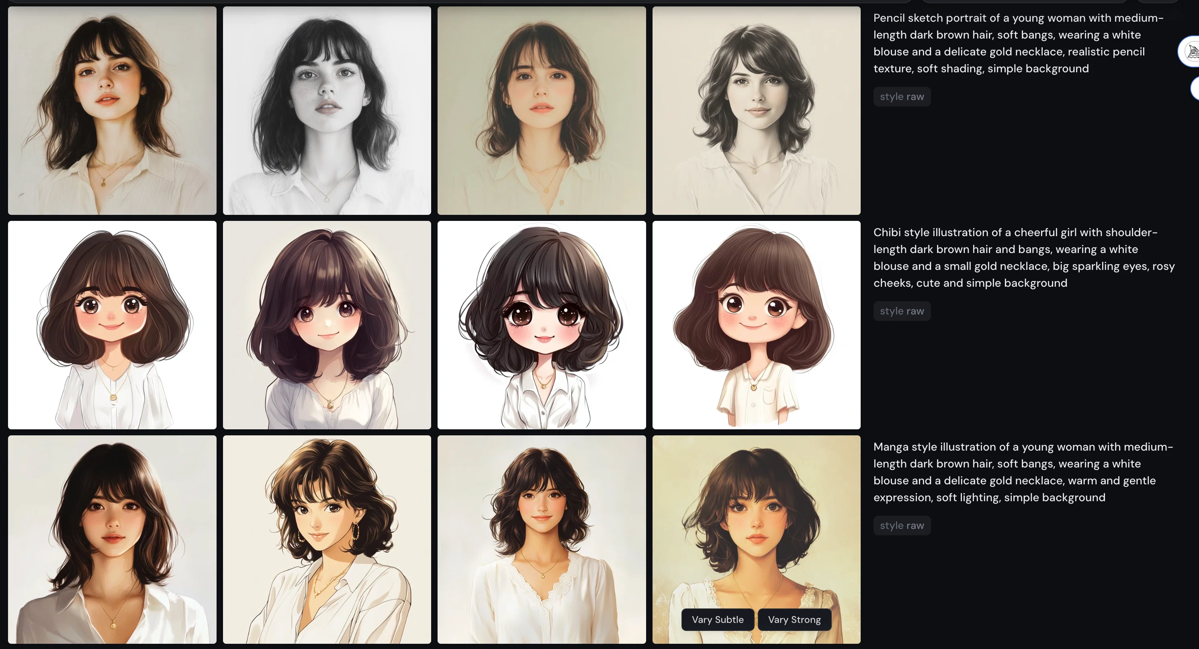This screenshot has height=649, width=1199.
Task: Click the Vary Strong button
Action: point(794,619)
